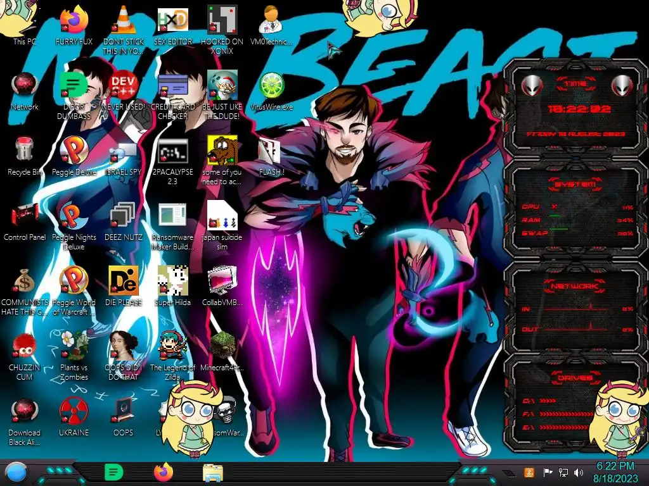Click the C:\ drive usage bar

click(x=548, y=401)
